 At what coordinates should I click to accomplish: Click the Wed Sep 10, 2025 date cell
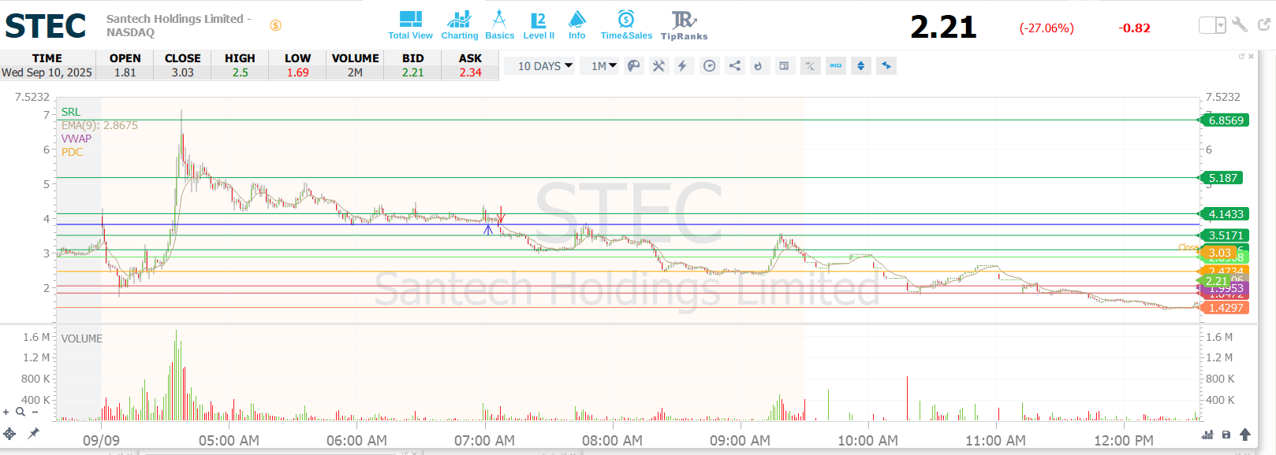point(47,72)
